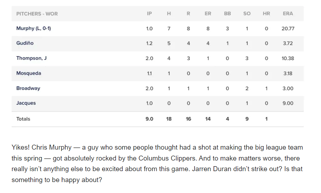This screenshot has width=321, height=193.
Task: Click pitcher name Thompson, J
Action: pos(31,58)
